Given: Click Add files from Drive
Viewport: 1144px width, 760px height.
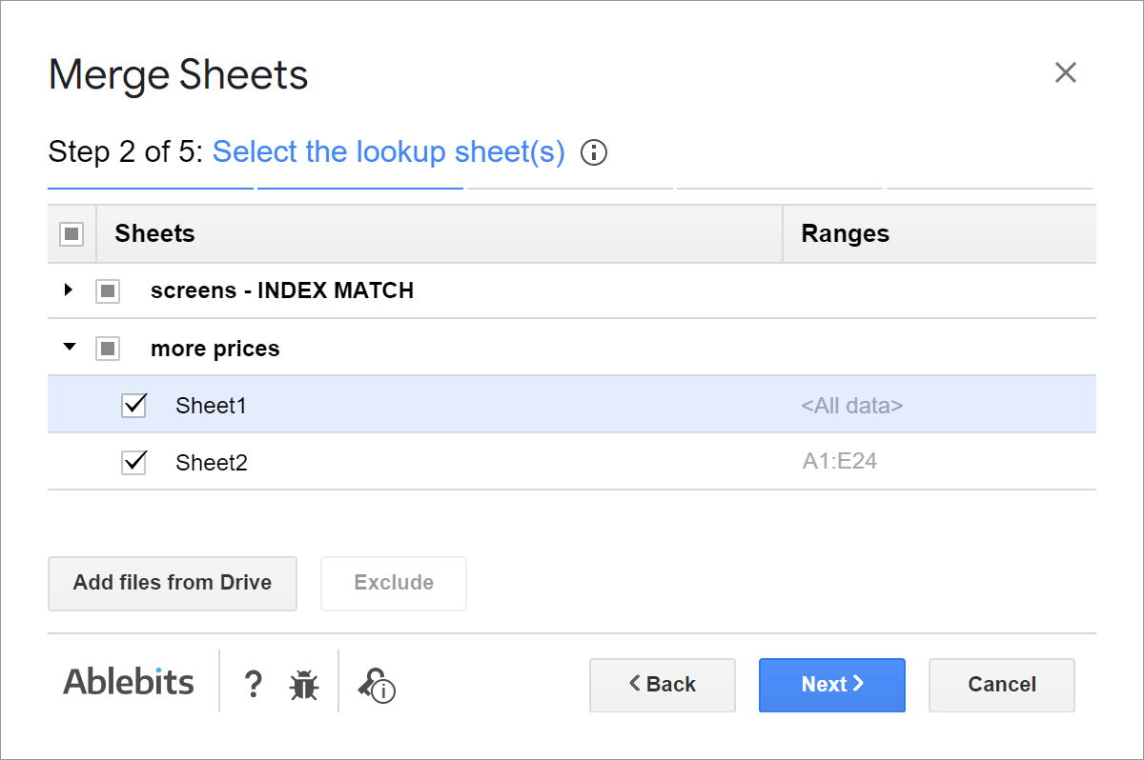Looking at the screenshot, I should click(x=172, y=583).
